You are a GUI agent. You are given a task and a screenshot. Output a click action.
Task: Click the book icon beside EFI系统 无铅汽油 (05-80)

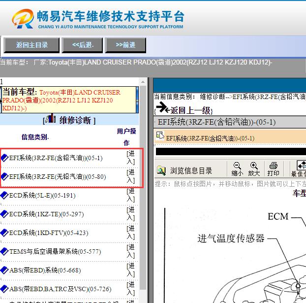5,176
